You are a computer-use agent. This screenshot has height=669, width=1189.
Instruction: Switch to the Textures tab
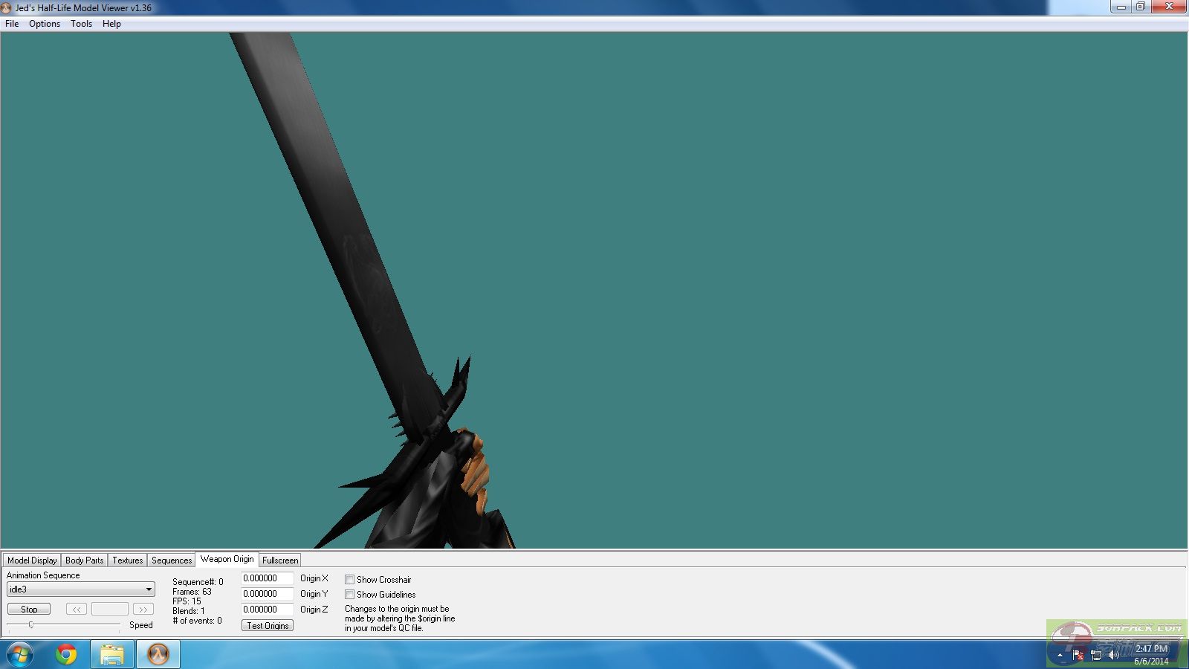tap(127, 560)
